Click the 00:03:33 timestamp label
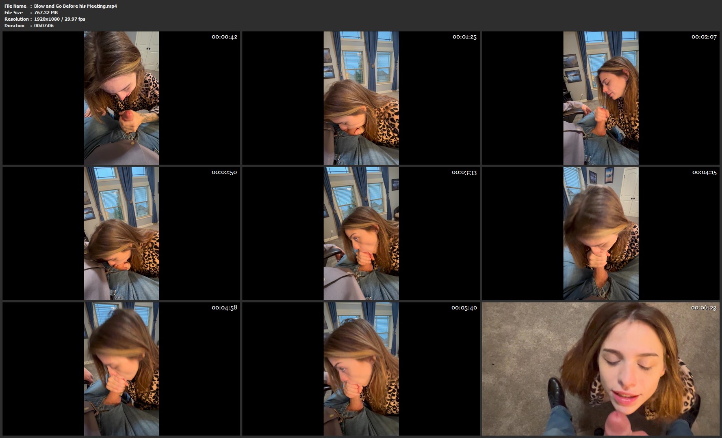Screen dimensions: 722x438 click(x=464, y=172)
